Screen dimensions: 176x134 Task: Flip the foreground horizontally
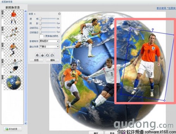tap(37, 55)
